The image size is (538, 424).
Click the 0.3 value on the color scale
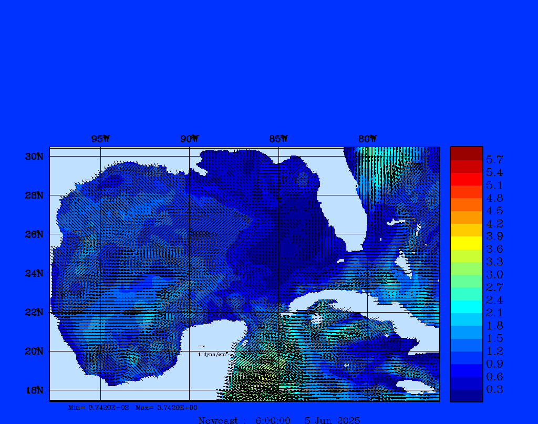[x=494, y=389]
